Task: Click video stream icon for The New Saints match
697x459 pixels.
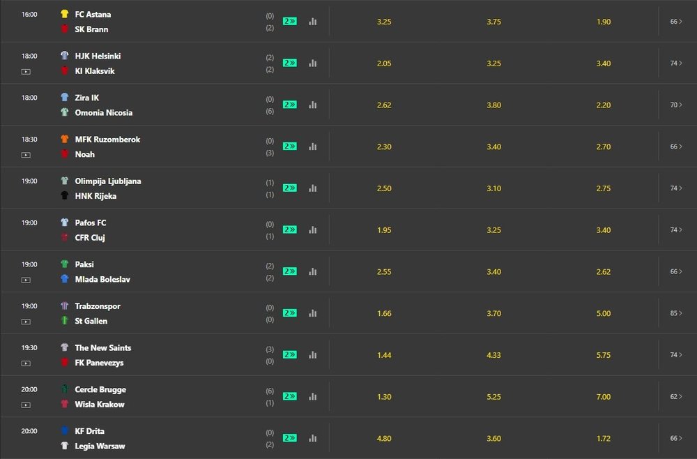Action: 26,363
